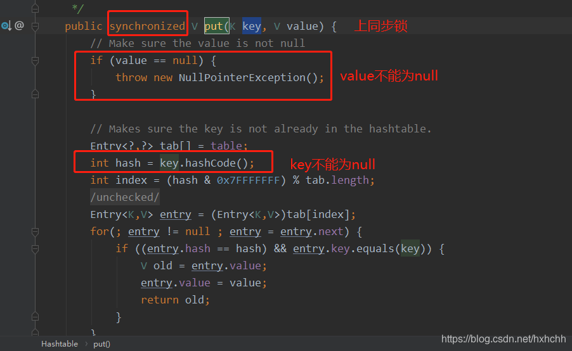
Task: Click NullPointerException in throw statement
Action: point(242,78)
